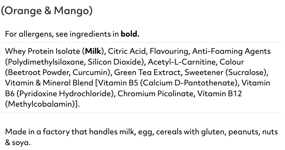
Task: Click 'Beetroot Powder' ingredient text
Action: point(38,72)
